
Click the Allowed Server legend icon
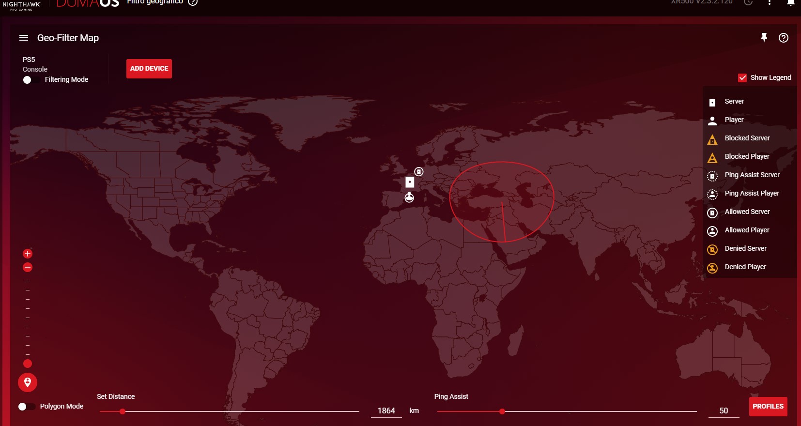point(712,213)
